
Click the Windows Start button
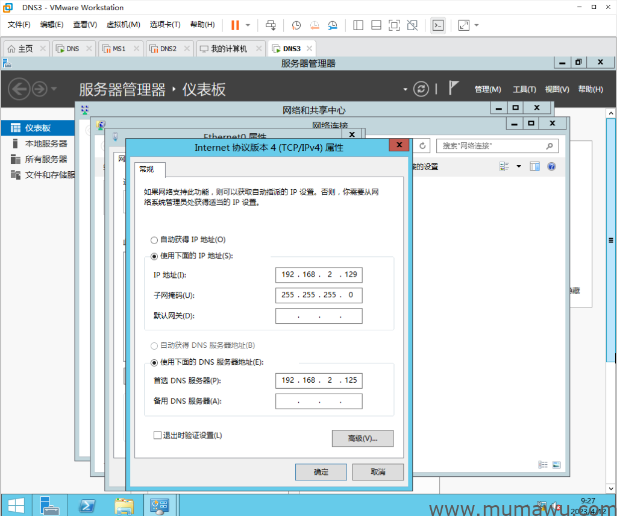(16, 506)
